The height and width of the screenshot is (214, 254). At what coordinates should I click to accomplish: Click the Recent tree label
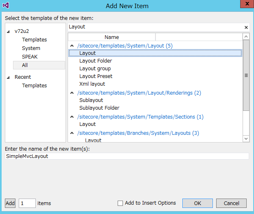pyautogui.click(x=23, y=77)
